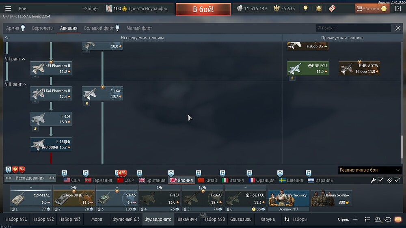Click the percent discount marker above СССР
The height and width of the screenshot is (228, 406).
123,173
